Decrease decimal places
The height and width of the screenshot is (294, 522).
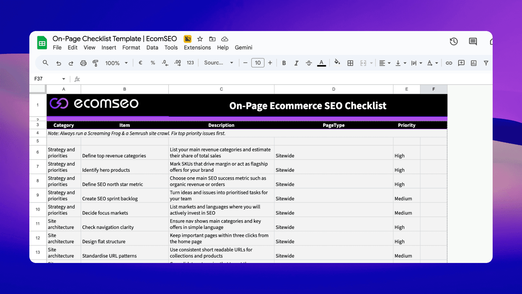tap(165, 63)
